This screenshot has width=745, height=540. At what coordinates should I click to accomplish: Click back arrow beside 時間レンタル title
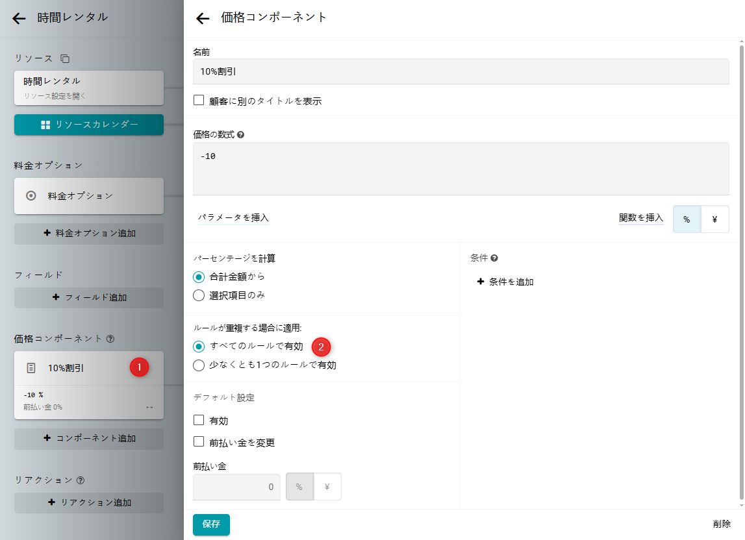point(19,18)
